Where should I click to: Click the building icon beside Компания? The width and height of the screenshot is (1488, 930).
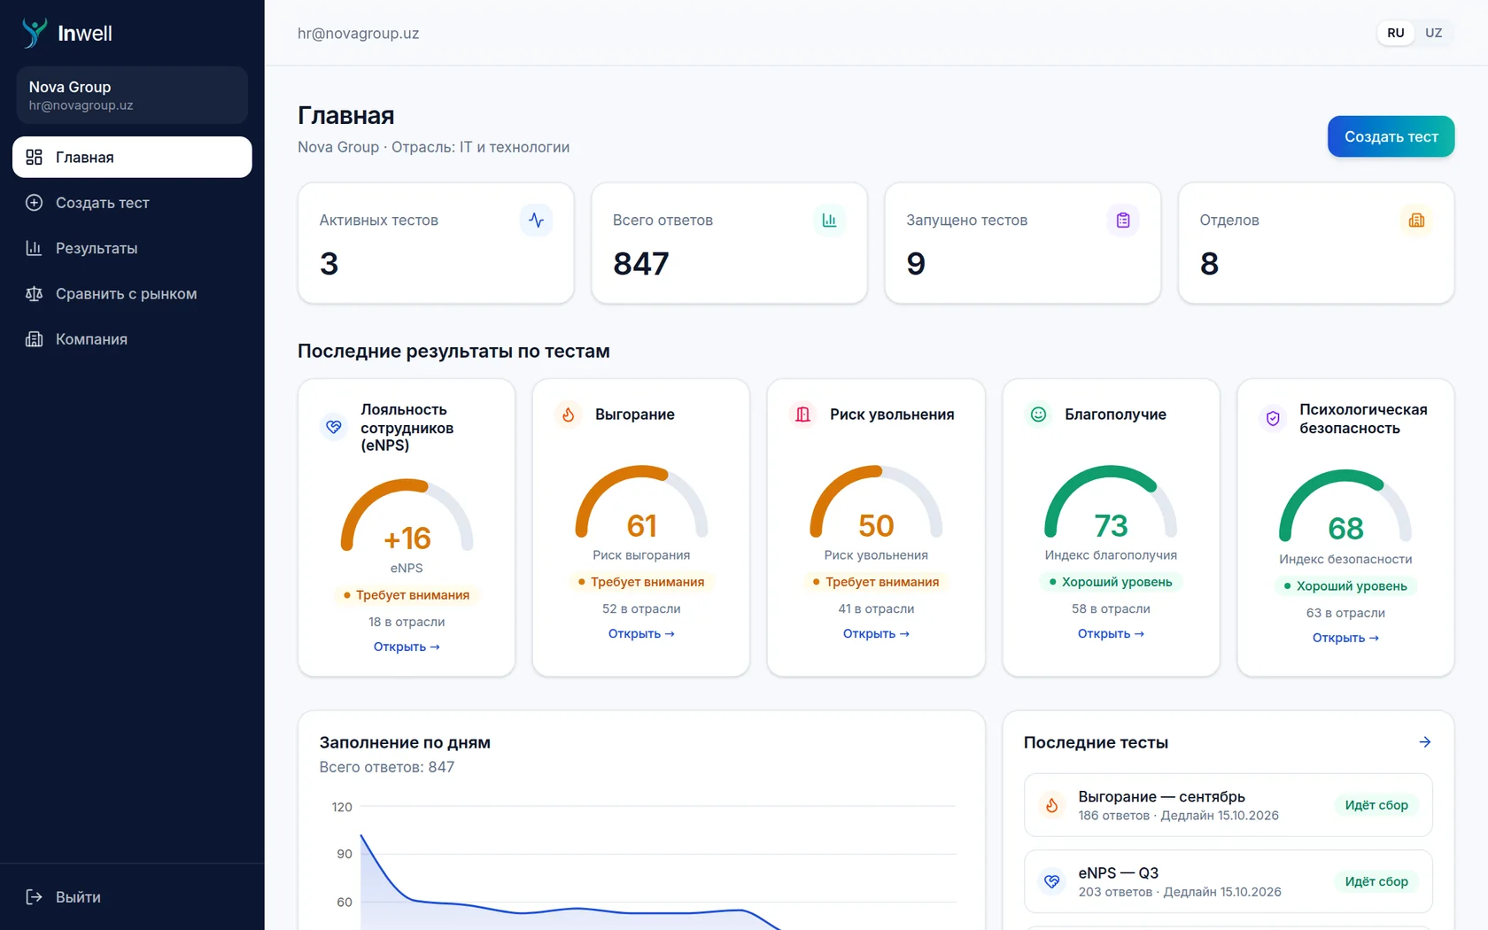tap(34, 339)
